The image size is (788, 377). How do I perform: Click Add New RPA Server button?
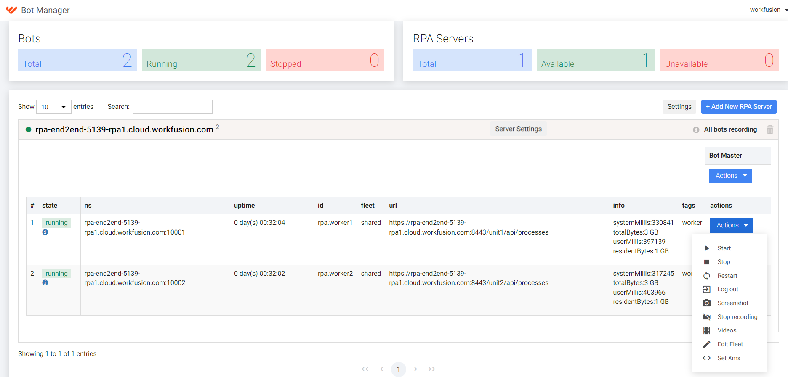[x=739, y=107]
